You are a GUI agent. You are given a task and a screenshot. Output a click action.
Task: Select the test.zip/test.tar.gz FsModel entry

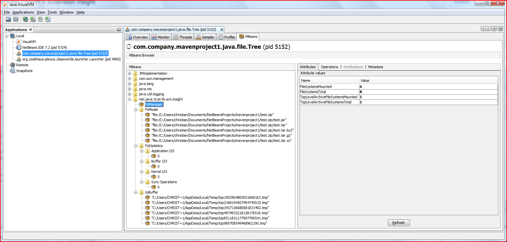pyautogui.click(x=221, y=135)
